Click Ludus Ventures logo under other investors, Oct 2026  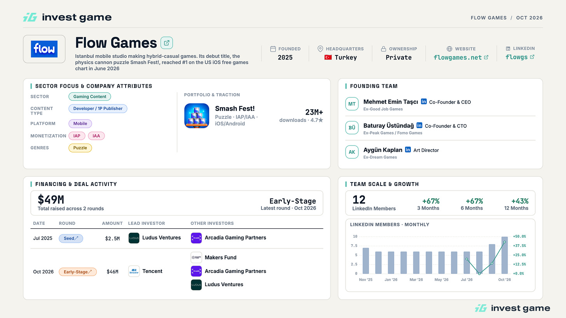pyautogui.click(x=196, y=285)
